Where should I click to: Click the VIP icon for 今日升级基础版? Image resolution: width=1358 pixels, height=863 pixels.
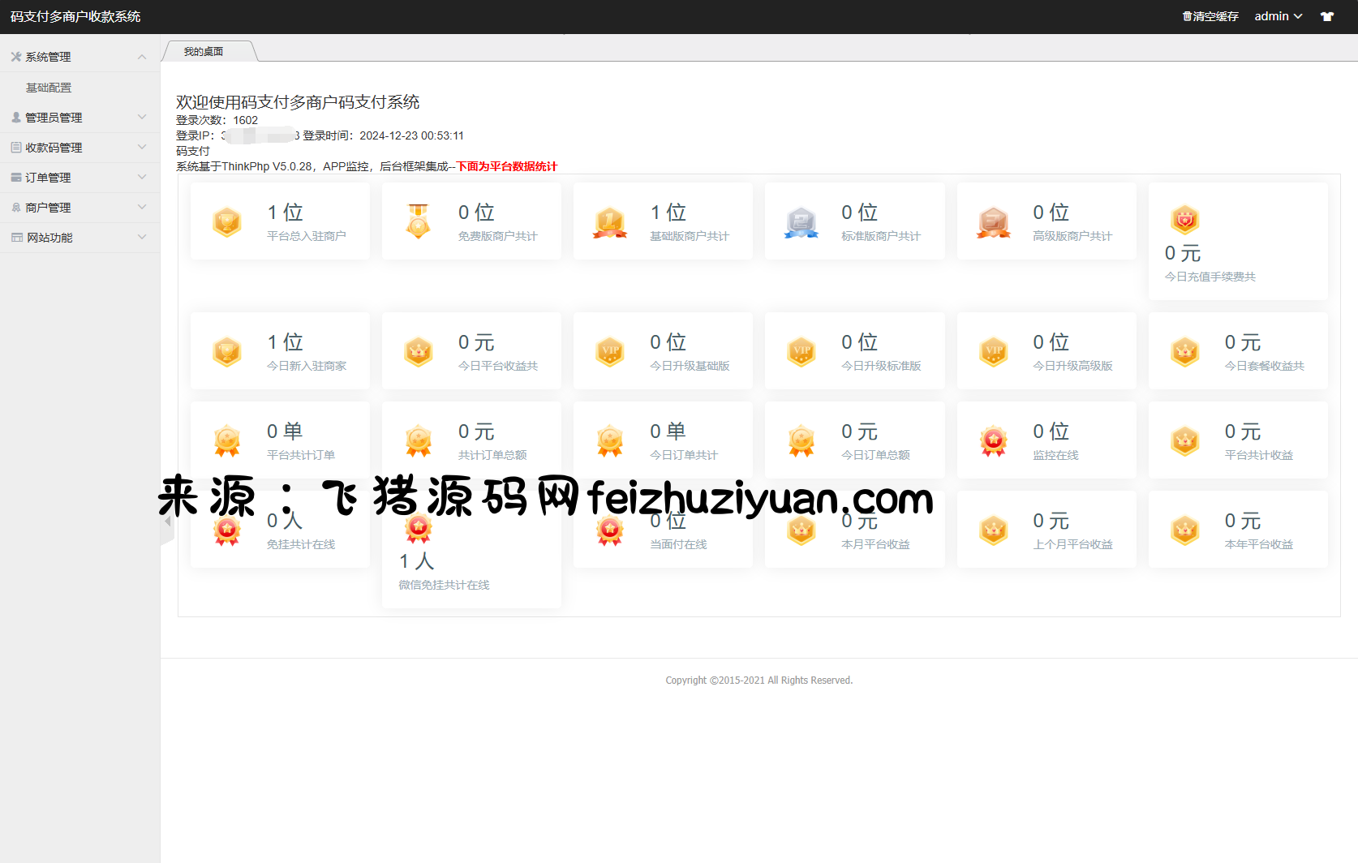(610, 351)
